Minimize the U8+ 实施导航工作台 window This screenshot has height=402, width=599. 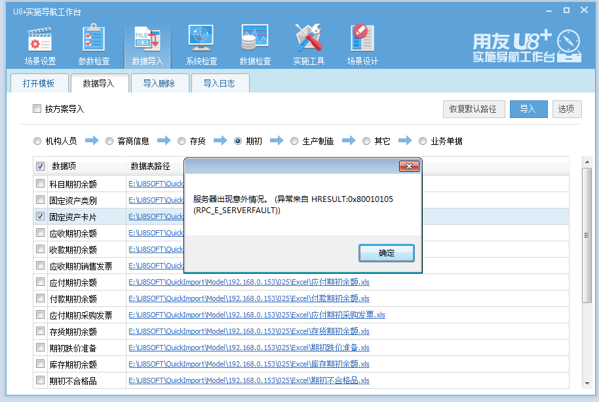[549, 10]
